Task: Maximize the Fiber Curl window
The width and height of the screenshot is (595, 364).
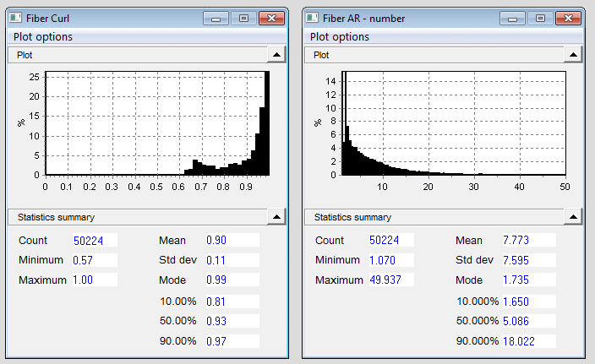Action: coord(243,18)
